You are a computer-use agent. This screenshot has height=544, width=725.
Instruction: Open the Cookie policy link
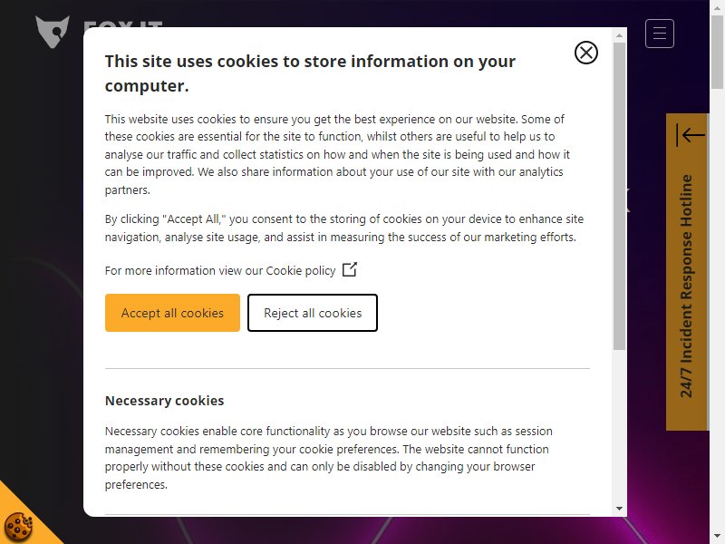pos(301,270)
